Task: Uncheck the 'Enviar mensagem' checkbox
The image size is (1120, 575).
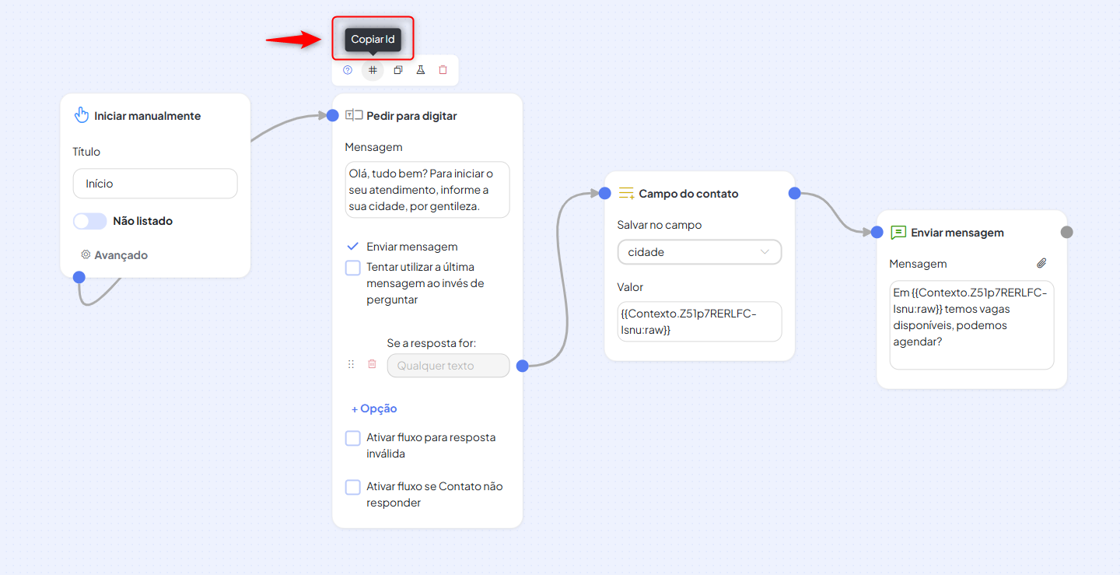Action: click(353, 247)
